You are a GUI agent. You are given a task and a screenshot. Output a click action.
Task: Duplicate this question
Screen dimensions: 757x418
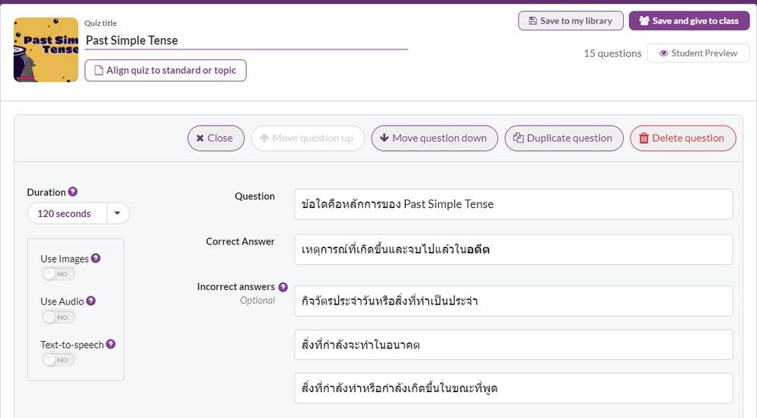pyautogui.click(x=564, y=138)
